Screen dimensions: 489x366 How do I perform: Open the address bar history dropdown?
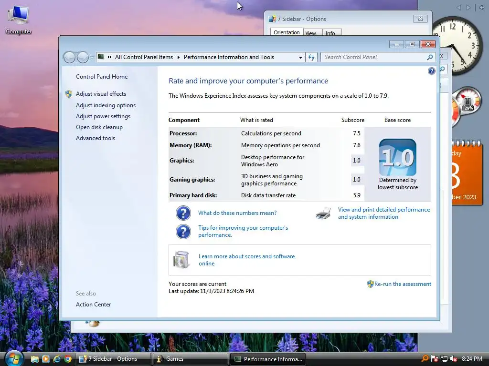tap(300, 57)
